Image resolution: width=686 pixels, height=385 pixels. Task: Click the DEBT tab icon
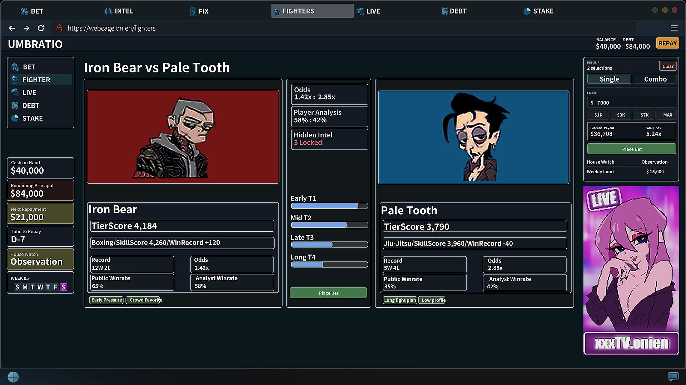(x=444, y=11)
